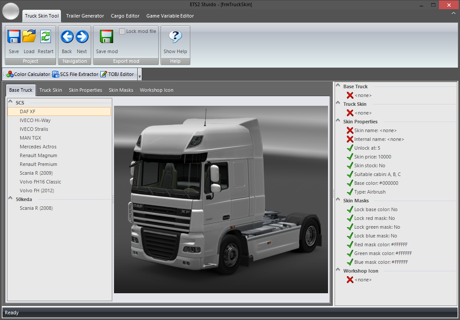Enable the Lock mod file checkbox
The width and height of the screenshot is (460, 320).
point(122,31)
